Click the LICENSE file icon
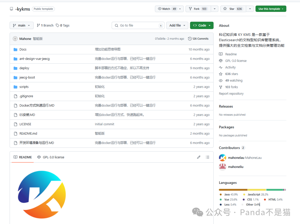The height and width of the screenshot is (224, 300). click(x=16, y=124)
